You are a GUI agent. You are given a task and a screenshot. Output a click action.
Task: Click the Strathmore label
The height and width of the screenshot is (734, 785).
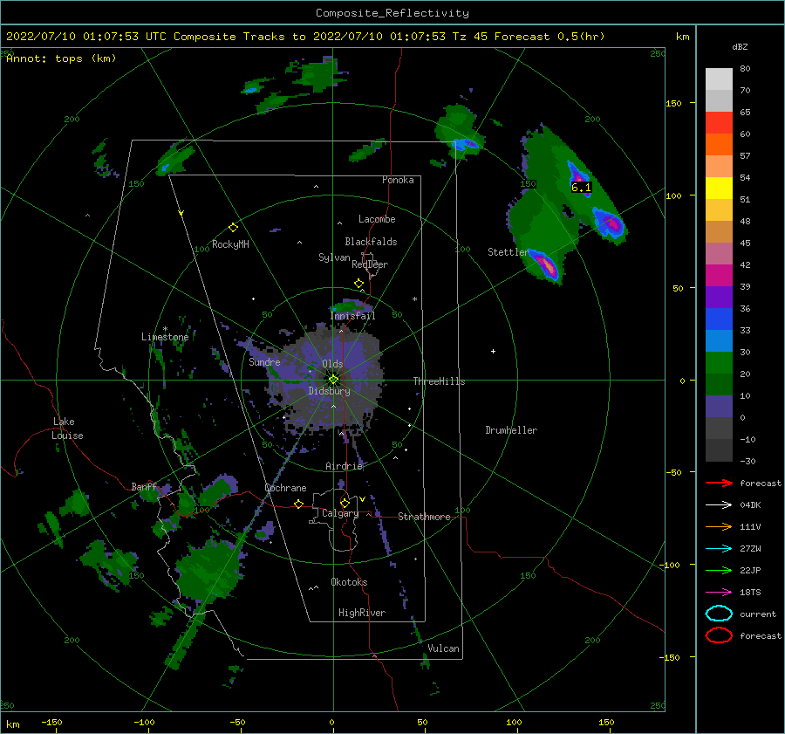coord(424,517)
